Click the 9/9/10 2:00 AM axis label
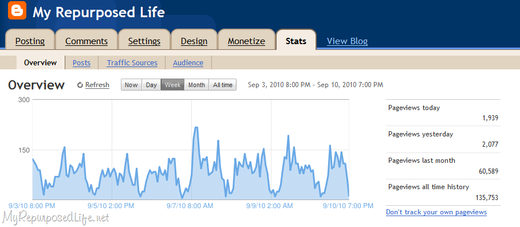520x227 pixels. tap(270, 206)
